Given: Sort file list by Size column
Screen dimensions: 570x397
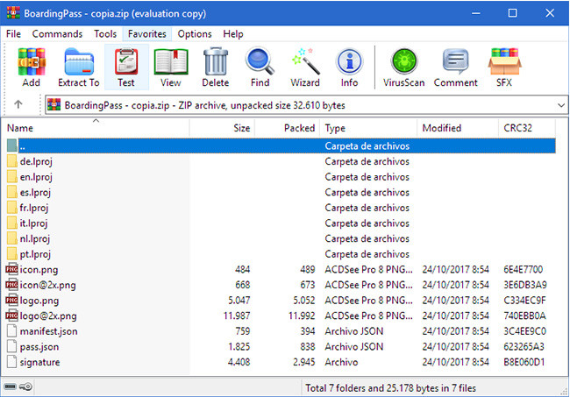Looking at the screenshot, I should [241, 128].
